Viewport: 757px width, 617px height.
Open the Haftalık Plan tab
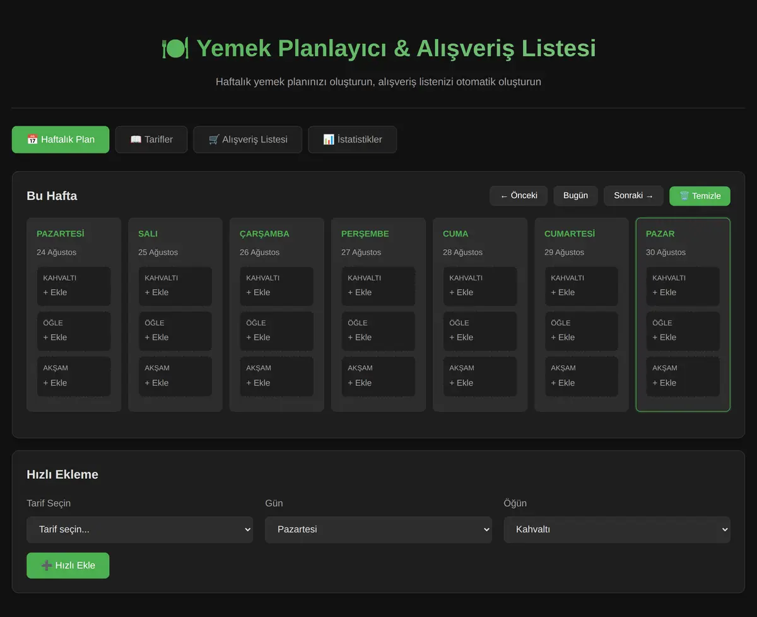(61, 139)
